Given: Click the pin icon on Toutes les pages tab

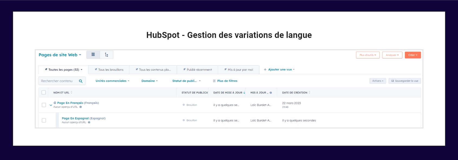Looking at the screenshot, I should pos(46,70).
